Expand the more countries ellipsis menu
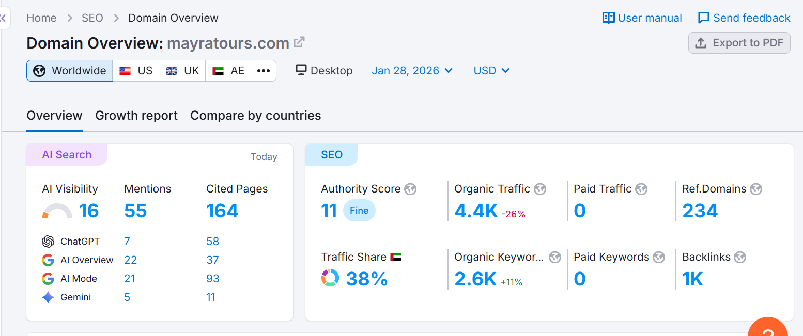This screenshot has height=336, width=803. [x=264, y=70]
